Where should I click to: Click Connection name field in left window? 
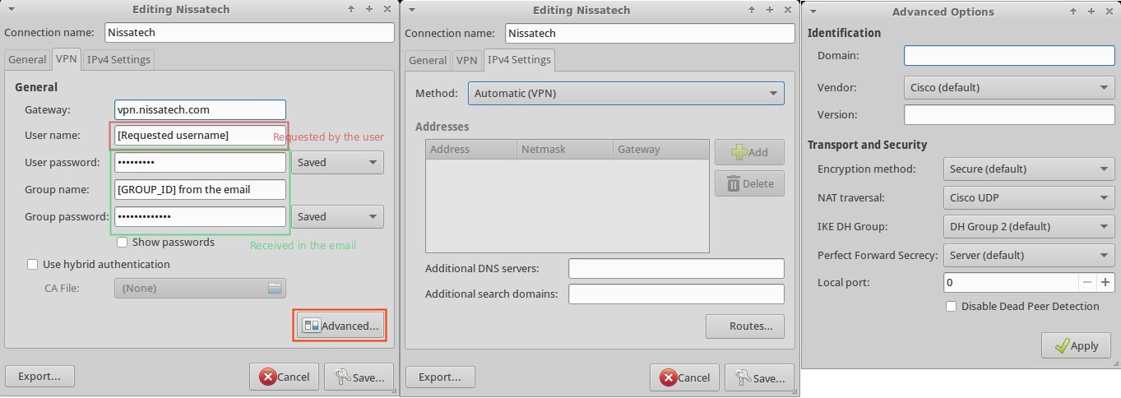[249, 33]
